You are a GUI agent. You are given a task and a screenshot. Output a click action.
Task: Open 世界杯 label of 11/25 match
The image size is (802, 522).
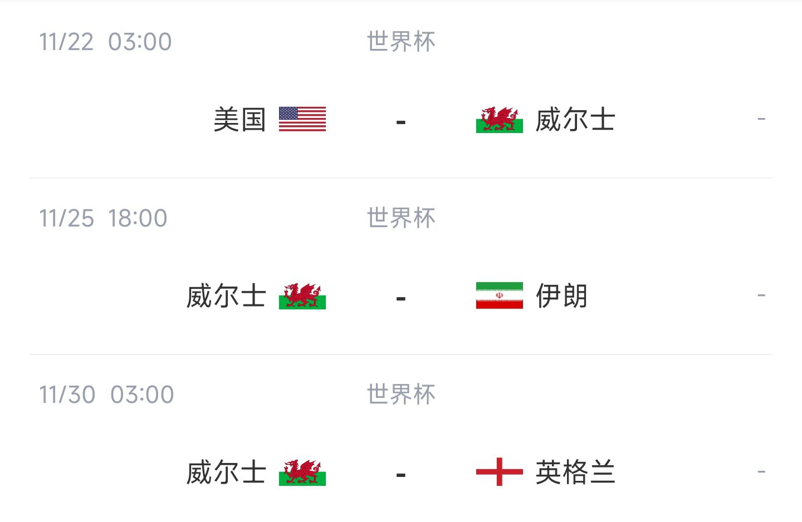click(401, 218)
